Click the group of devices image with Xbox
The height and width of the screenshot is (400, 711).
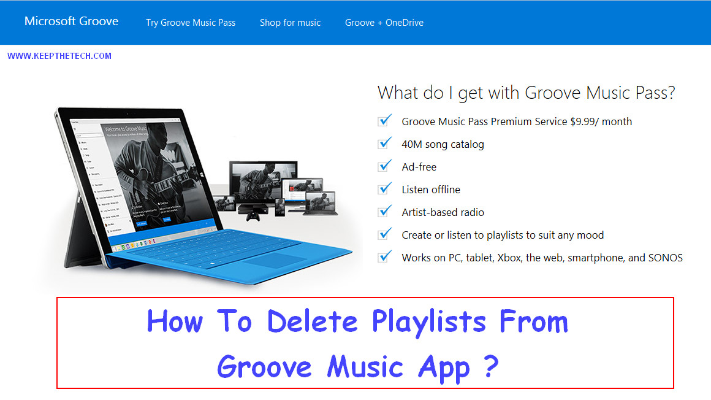276,191
